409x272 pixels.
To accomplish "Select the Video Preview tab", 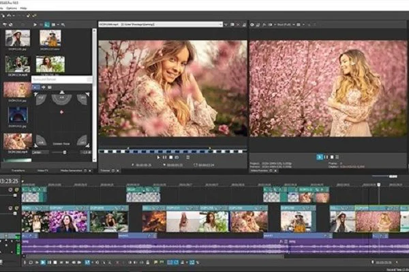I will tap(259, 171).
